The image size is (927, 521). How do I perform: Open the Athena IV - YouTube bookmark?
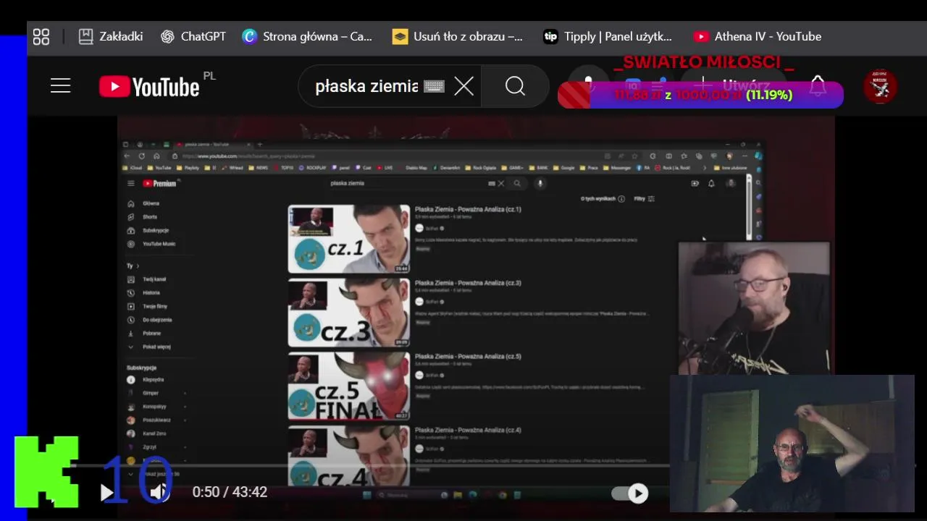click(x=758, y=36)
